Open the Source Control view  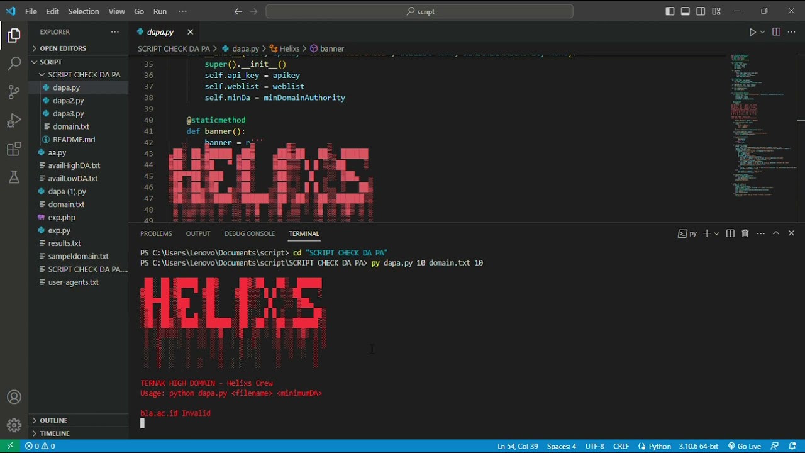pos(14,92)
